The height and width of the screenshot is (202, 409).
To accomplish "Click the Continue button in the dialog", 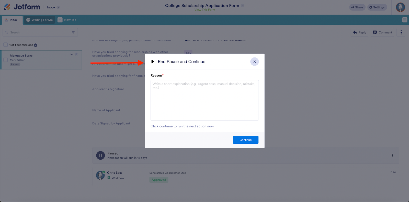I will 245,140.
